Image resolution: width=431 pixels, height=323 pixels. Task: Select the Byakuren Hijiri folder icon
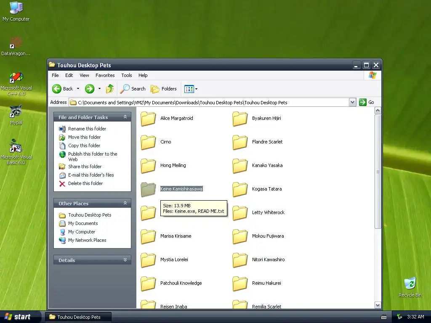tap(239, 118)
